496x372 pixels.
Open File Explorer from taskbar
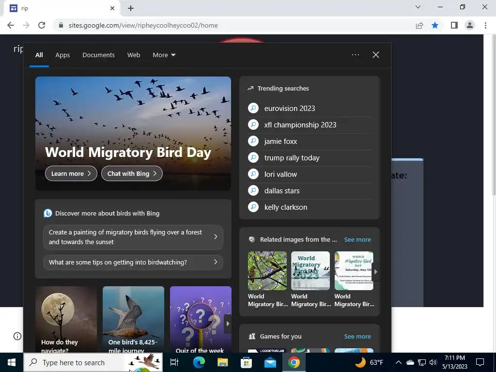pyautogui.click(x=223, y=362)
